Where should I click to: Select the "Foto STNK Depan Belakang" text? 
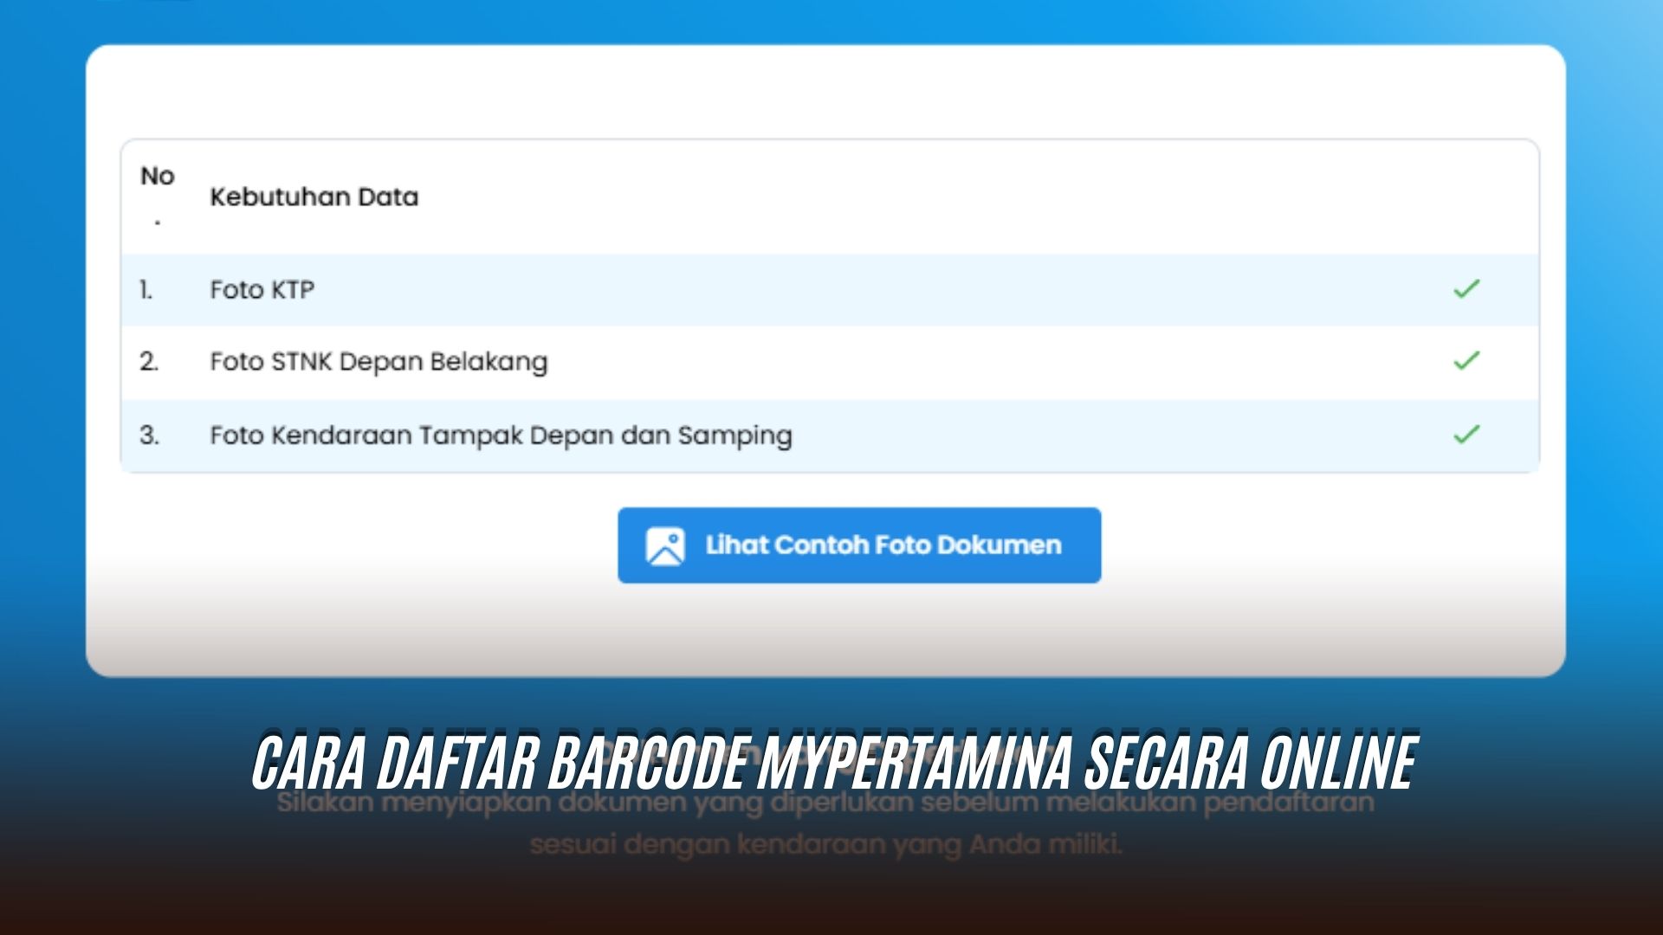coord(379,362)
